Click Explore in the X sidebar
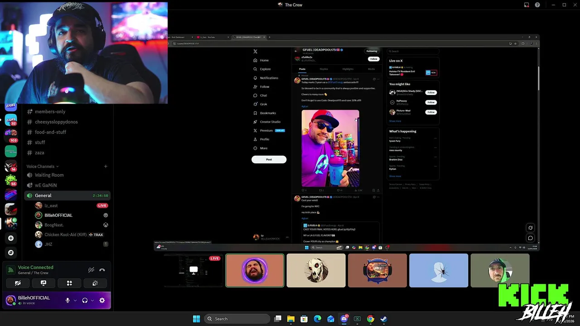This screenshot has width=580, height=326. click(262, 69)
